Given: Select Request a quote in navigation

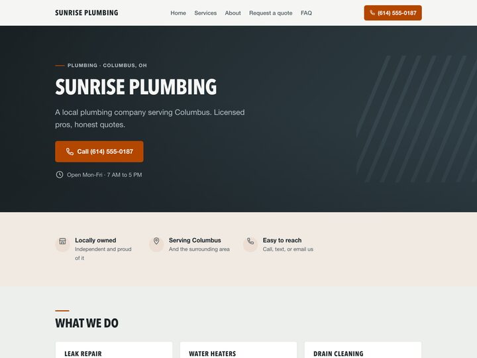Looking at the screenshot, I should [271, 13].
